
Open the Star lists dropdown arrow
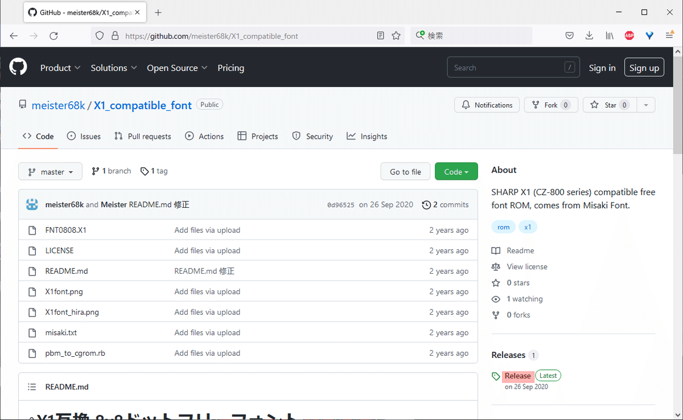[645, 105]
